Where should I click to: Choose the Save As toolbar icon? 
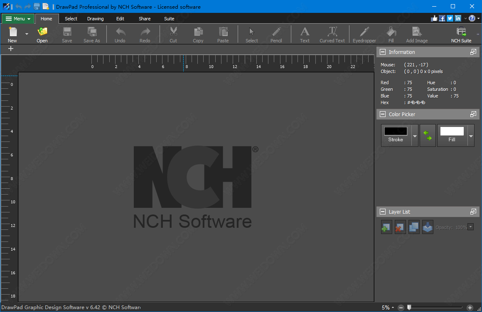(91, 34)
